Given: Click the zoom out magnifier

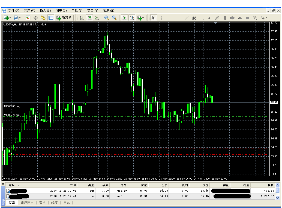Looking at the screenshot, I should [114, 18].
